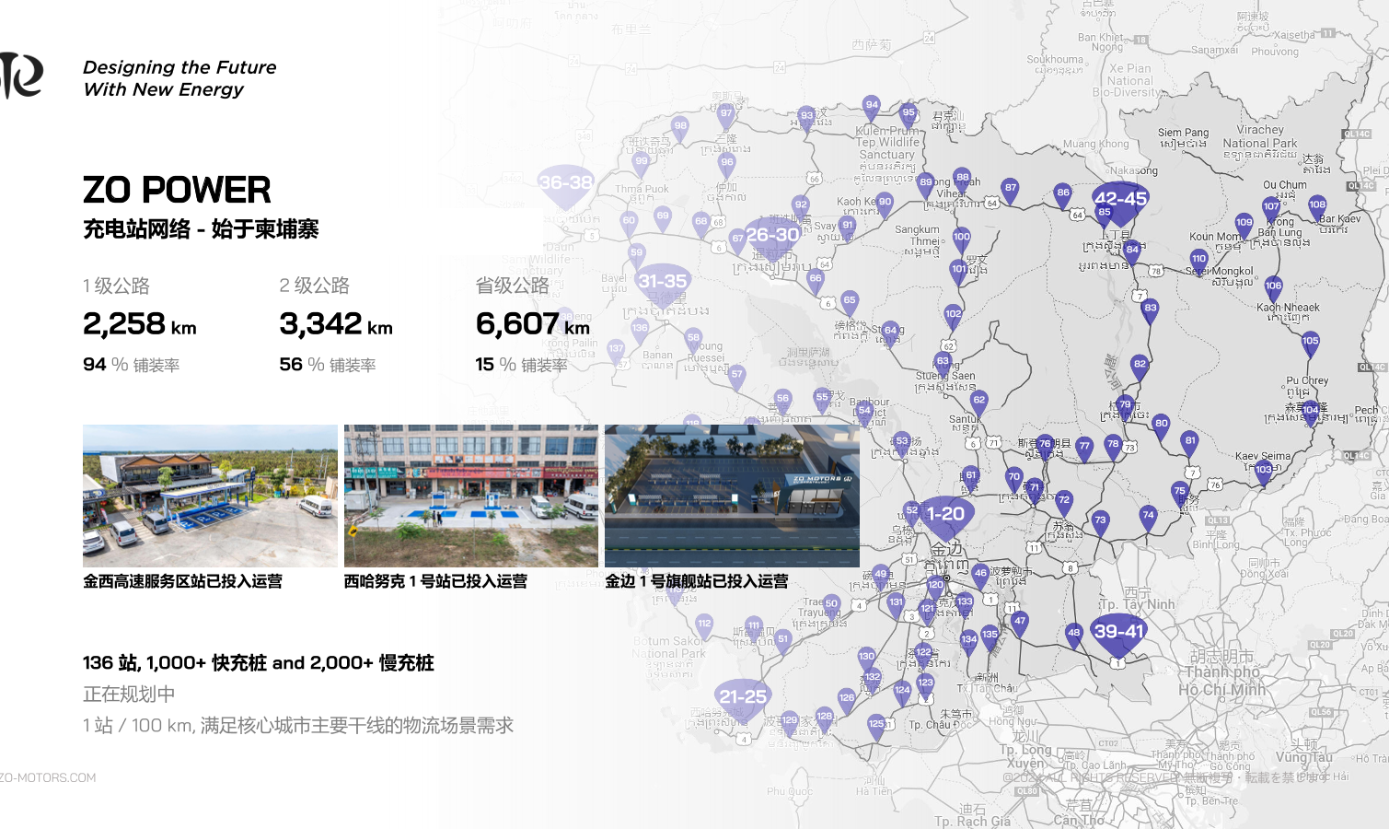1389x829 pixels.
Task: Select station pin 74
Action: tap(1148, 519)
